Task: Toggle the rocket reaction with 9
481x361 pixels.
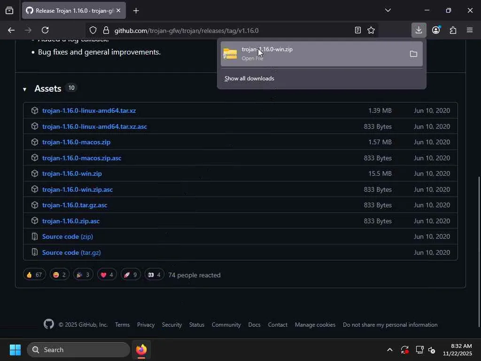Action: (x=131, y=275)
